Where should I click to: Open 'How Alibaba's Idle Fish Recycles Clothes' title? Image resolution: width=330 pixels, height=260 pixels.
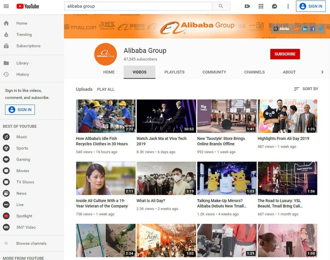[102, 141]
